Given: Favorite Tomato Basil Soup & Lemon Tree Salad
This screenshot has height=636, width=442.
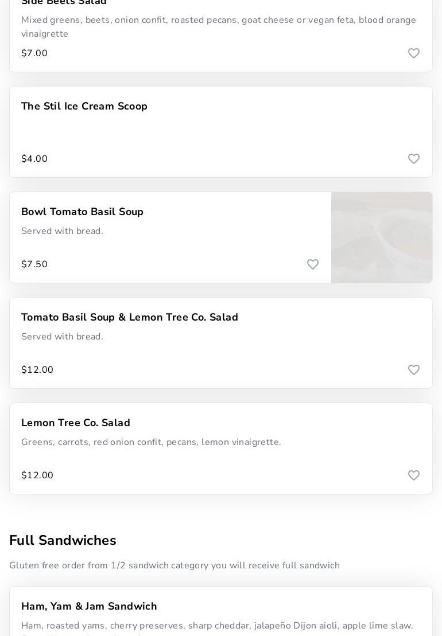Looking at the screenshot, I should coord(414,370).
